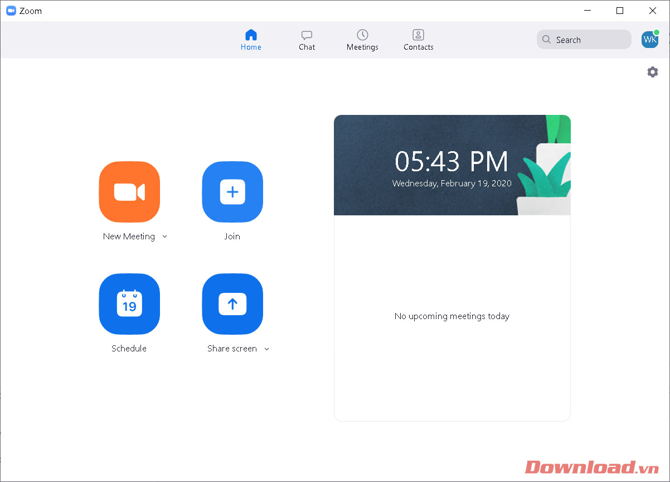This screenshot has height=482, width=670.
Task: Focus the Search input field
Action: point(584,40)
